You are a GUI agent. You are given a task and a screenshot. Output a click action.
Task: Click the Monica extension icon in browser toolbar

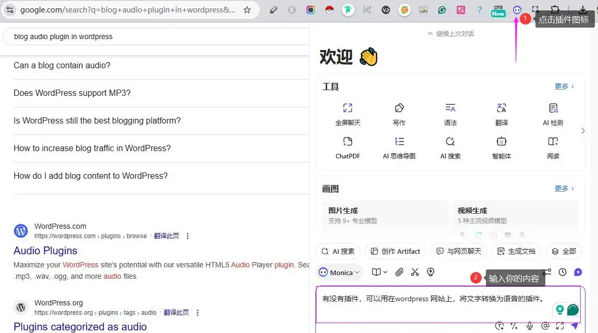[x=517, y=10]
